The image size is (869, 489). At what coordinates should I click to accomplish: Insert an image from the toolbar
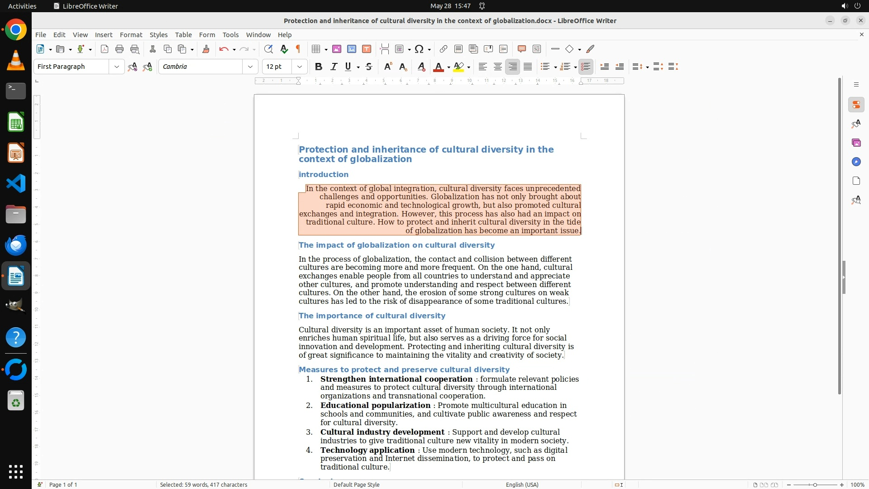click(x=337, y=49)
